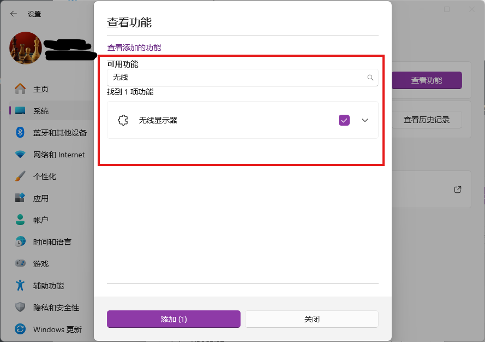This screenshot has width=485, height=342.
Task: Click the 添加 (1) button
Action: [173, 319]
